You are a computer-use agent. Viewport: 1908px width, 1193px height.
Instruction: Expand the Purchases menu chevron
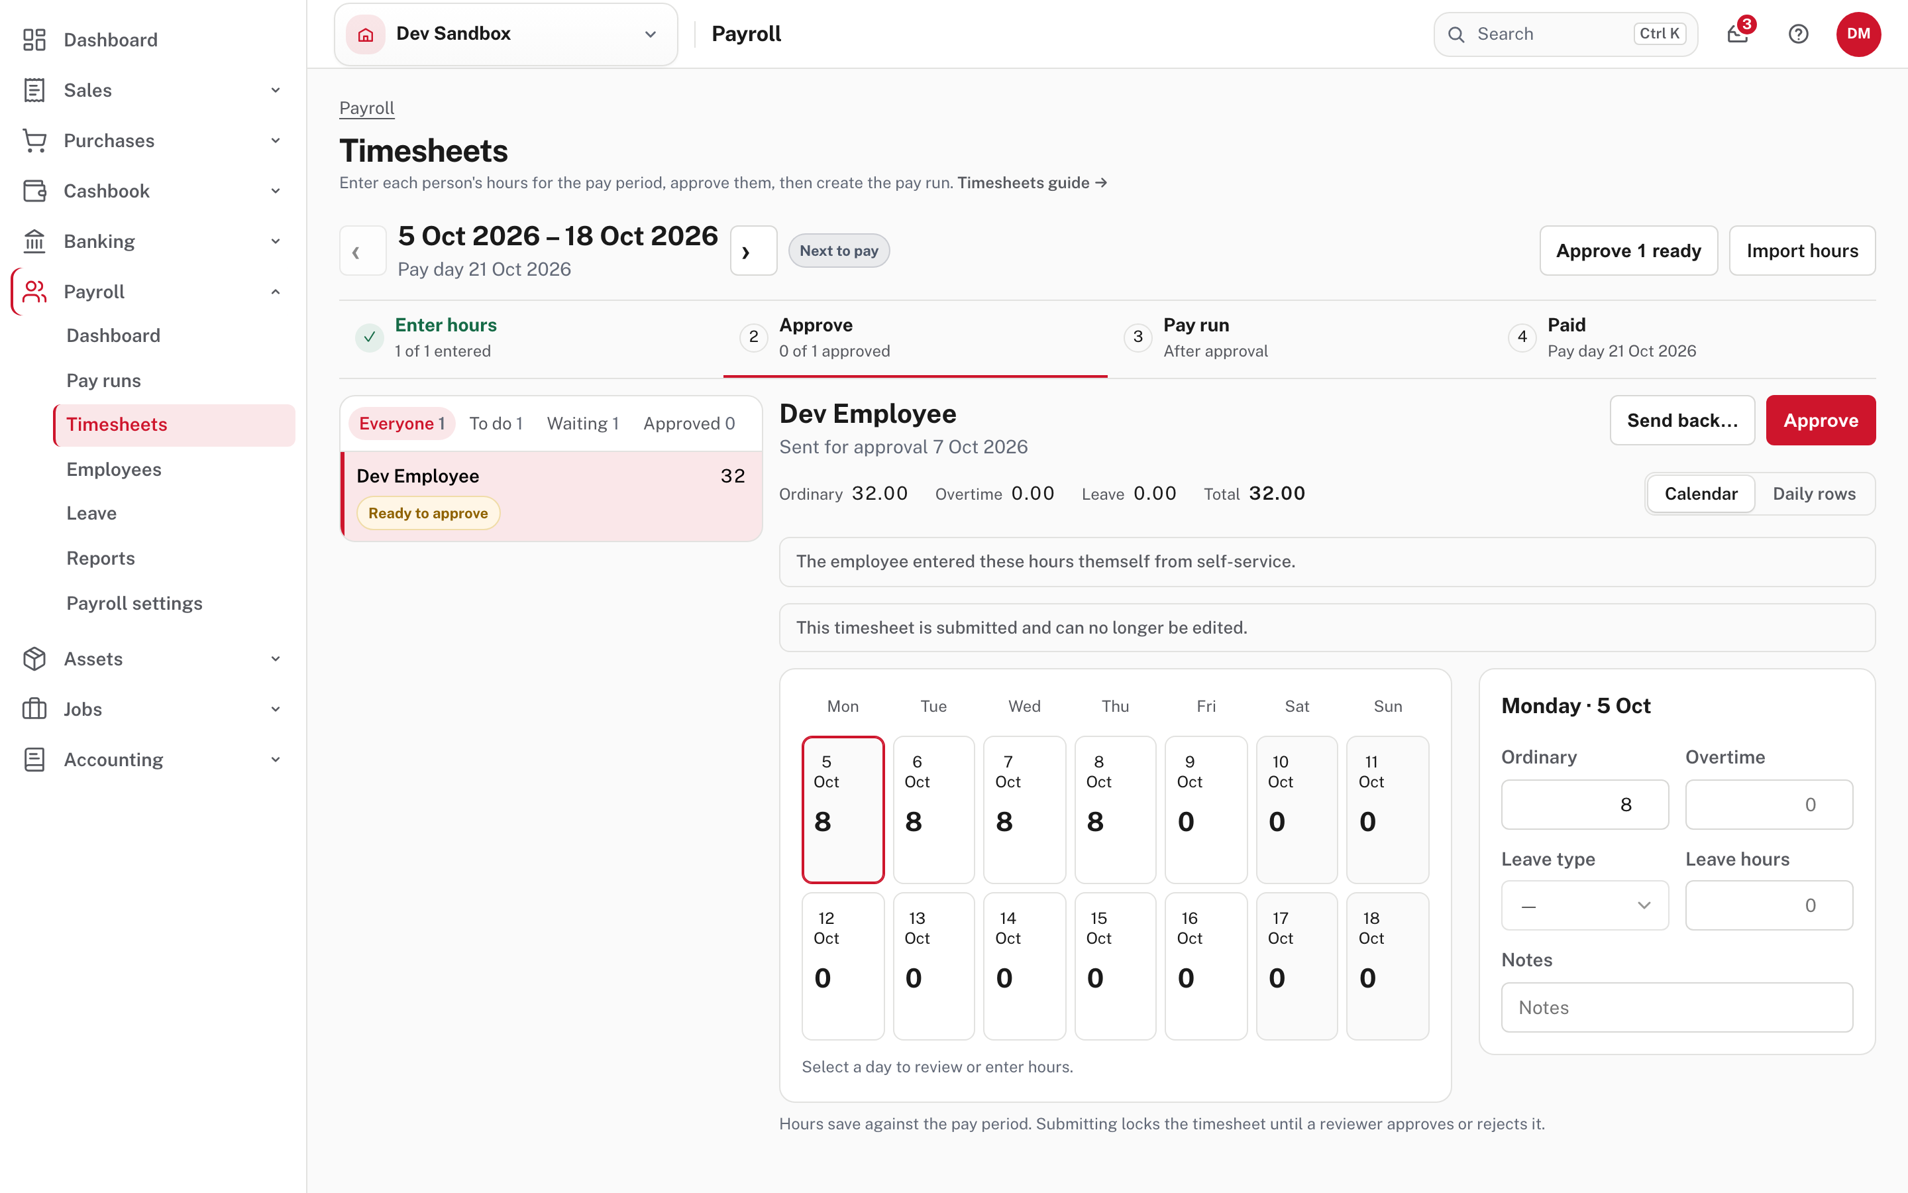pyautogui.click(x=276, y=141)
